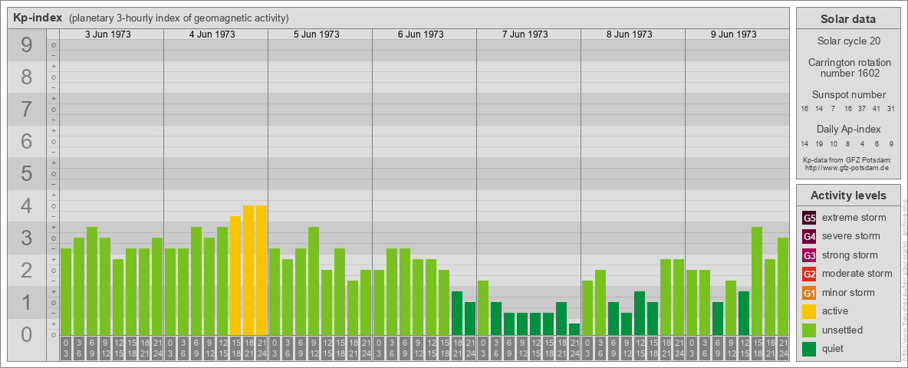Click the Daily Ap-index value 10
This screenshot has width=908, height=368.
[834, 143]
